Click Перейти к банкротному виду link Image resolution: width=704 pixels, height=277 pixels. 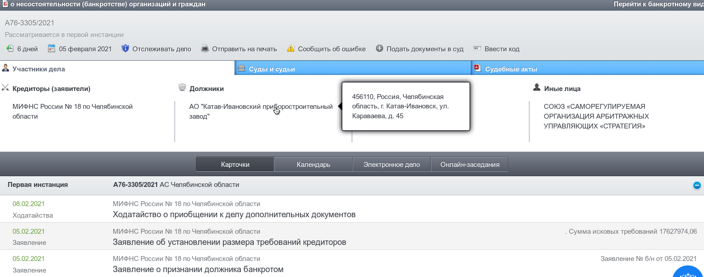(x=658, y=4)
